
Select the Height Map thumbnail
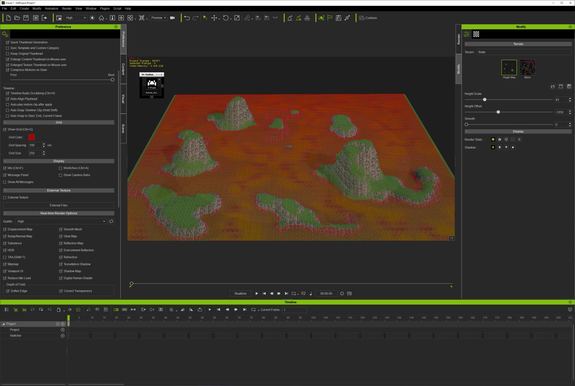click(509, 68)
